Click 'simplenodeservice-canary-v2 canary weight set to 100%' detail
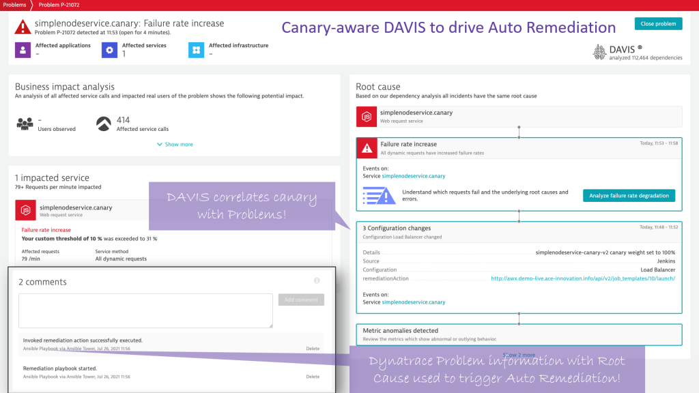 [x=605, y=252]
